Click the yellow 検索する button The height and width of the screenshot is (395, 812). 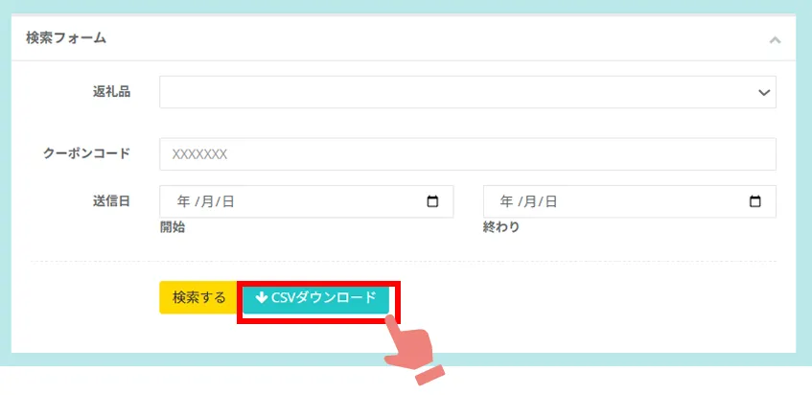click(x=198, y=297)
